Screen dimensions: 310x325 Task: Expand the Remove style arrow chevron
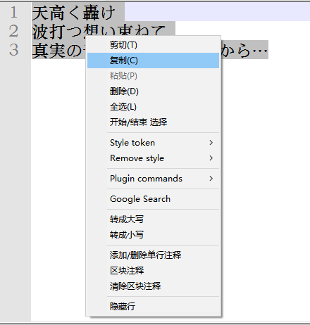pos(211,158)
